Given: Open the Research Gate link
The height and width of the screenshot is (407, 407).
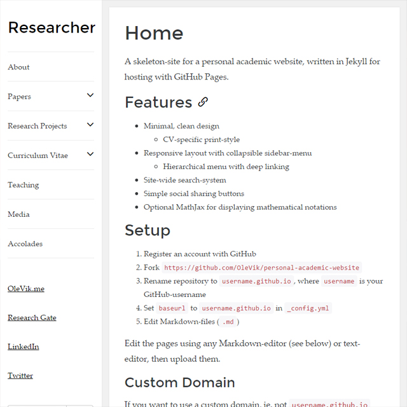Looking at the screenshot, I should 32,318.
